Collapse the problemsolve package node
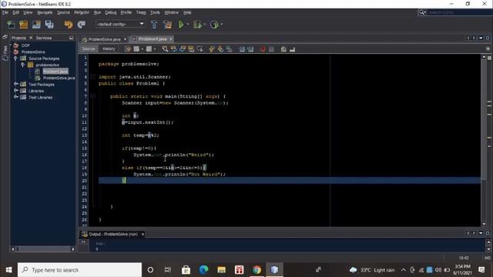The height and width of the screenshot is (277, 493). (22, 65)
